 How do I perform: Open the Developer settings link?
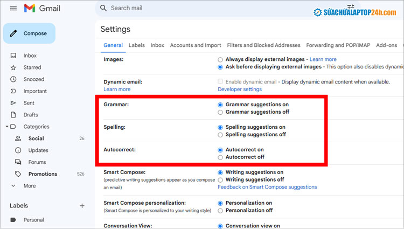tap(240, 89)
